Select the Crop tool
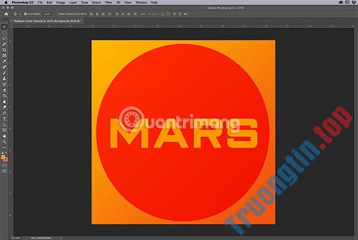 tap(4, 50)
